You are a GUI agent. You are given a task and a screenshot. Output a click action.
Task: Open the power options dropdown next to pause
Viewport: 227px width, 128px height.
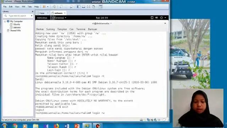[48, 7]
